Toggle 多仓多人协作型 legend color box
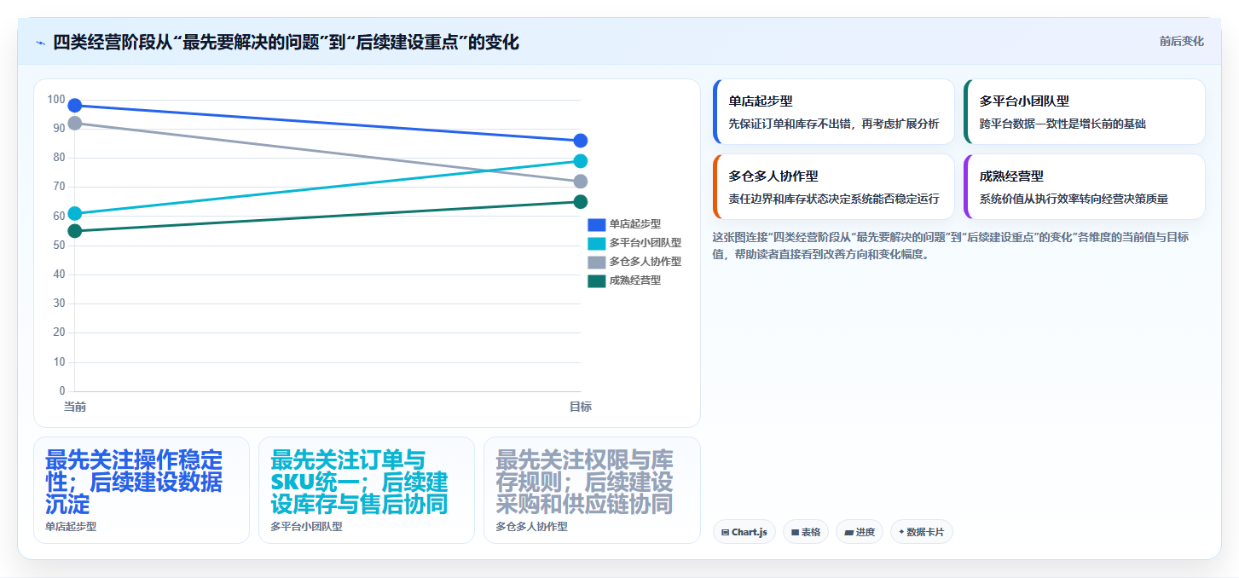1239x578 pixels. coord(596,262)
